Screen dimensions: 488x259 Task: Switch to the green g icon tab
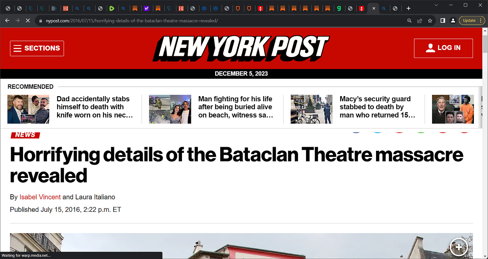click(x=339, y=8)
